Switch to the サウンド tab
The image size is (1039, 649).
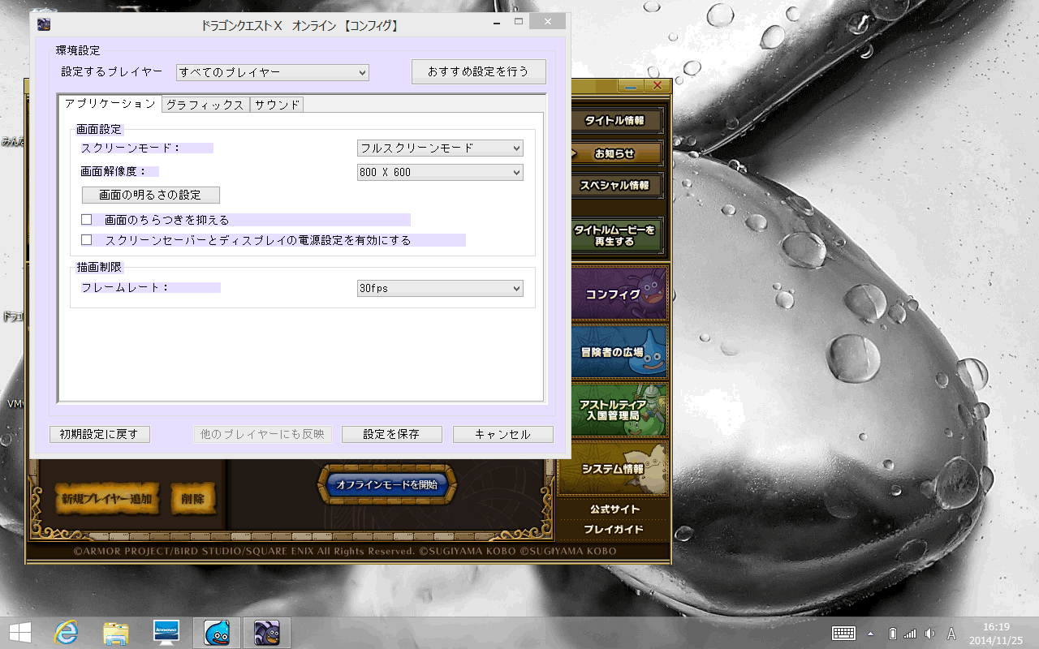click(277, 105)
